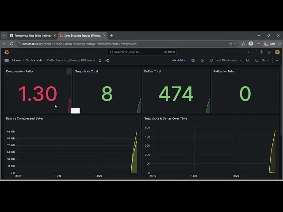Viewport: 283px width, 212px height.
Task: Open a new browser tab
Action: pyautogui.click(x=111, y=36)
